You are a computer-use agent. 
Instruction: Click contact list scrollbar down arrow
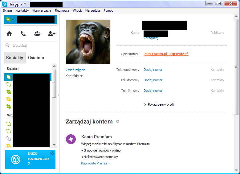click(x=54, y=145)
